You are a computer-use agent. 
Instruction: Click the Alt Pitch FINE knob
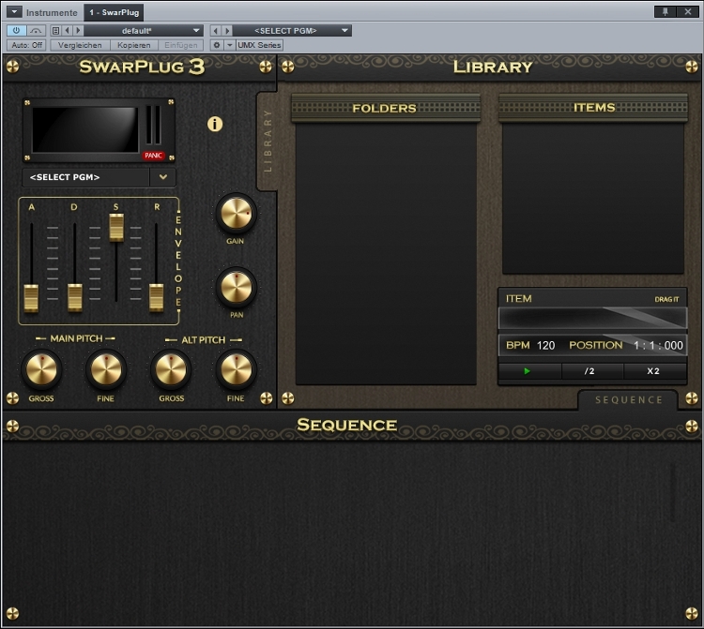(x=237, y=369)
